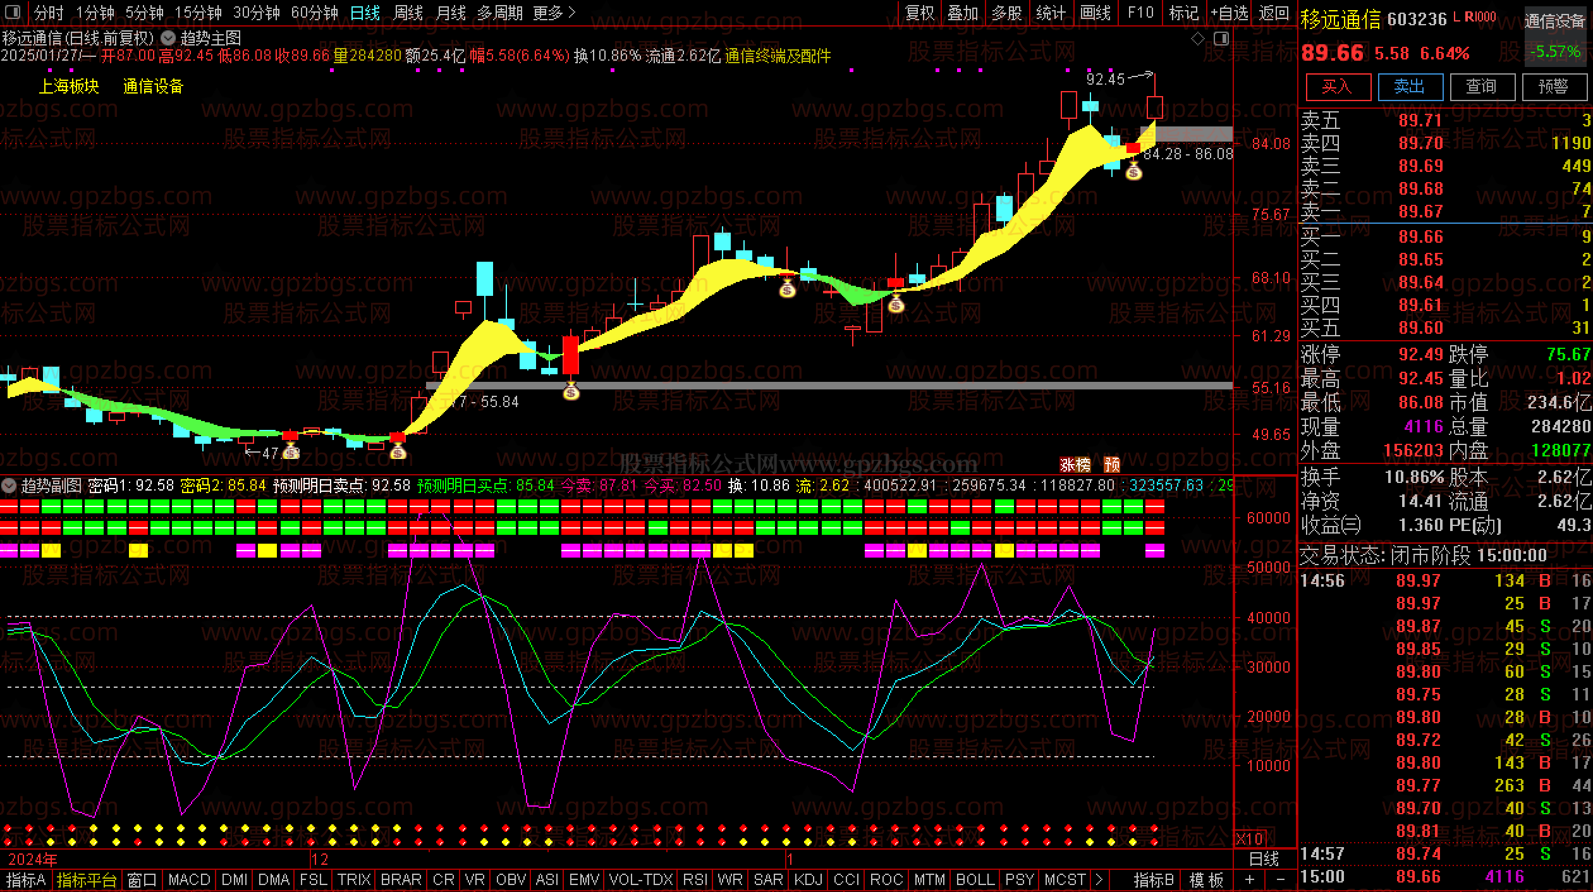1593x892 pixels.
Task: Zoom in chart with + button
Action: (1250, 879)
